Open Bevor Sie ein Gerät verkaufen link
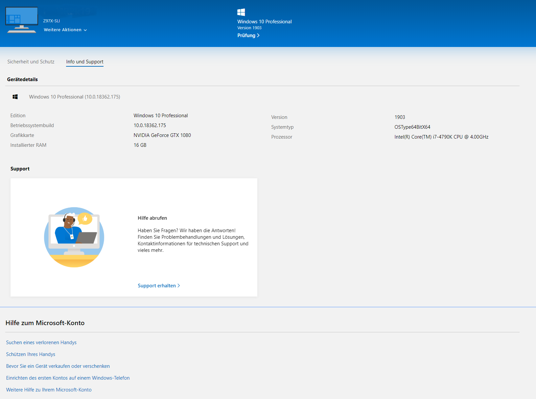536x399 pixels. (58, 366)
